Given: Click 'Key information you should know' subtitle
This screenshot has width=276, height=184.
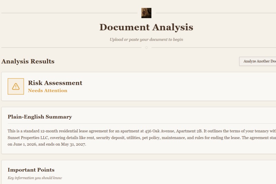Looking at the screenshot, I should point(35,178).
